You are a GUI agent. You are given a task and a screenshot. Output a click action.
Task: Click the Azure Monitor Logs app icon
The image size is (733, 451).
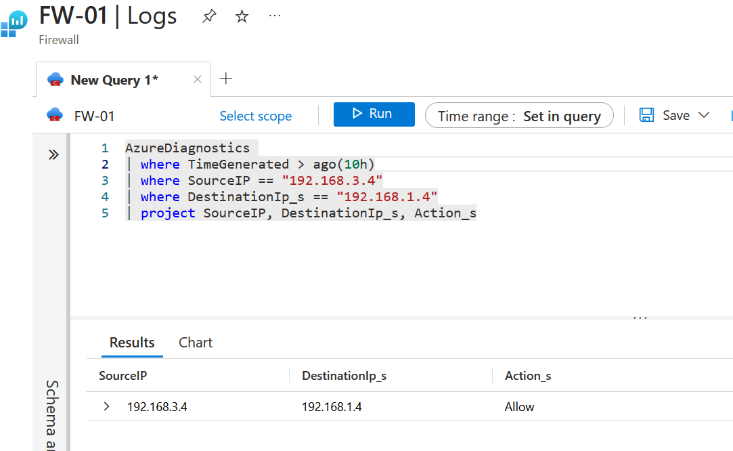point(14,24)
